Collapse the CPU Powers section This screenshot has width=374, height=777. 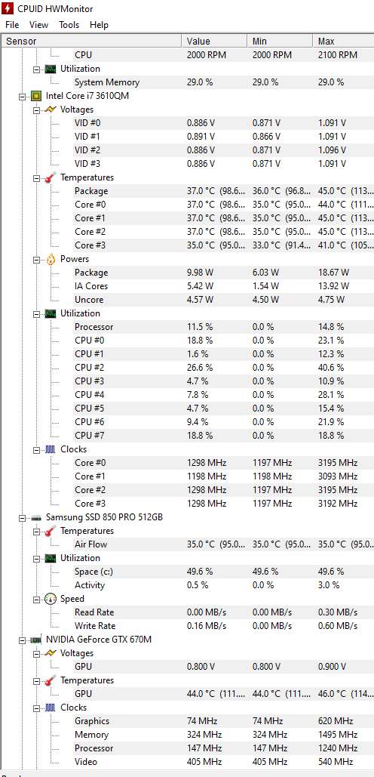[36, 259]
